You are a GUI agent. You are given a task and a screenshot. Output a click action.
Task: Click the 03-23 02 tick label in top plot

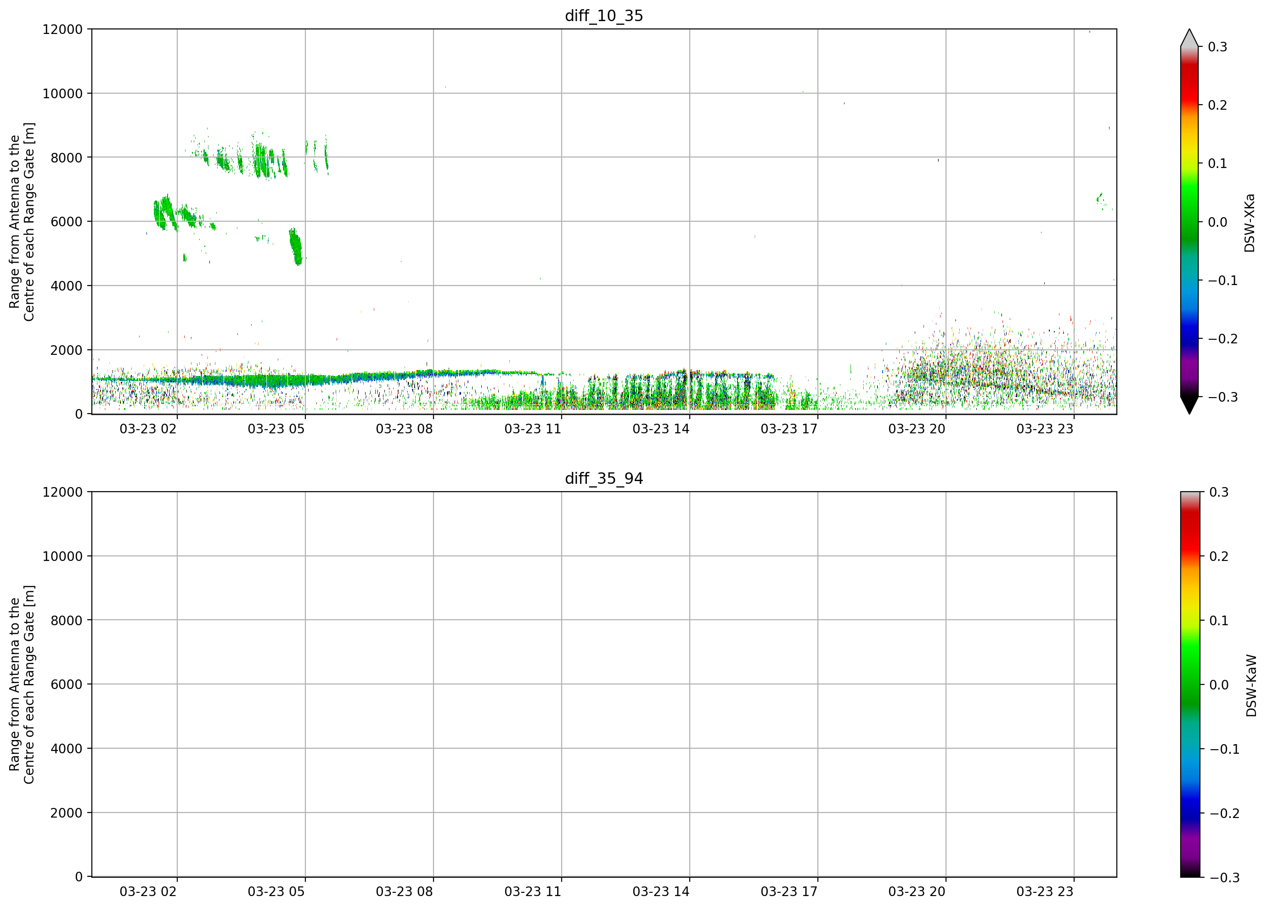[148, 429]
